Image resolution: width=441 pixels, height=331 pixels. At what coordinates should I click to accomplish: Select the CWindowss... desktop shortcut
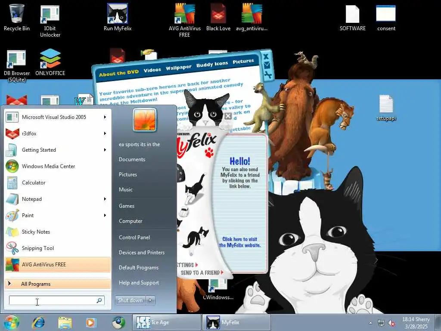pyautogui.click(x=218, y=290)
